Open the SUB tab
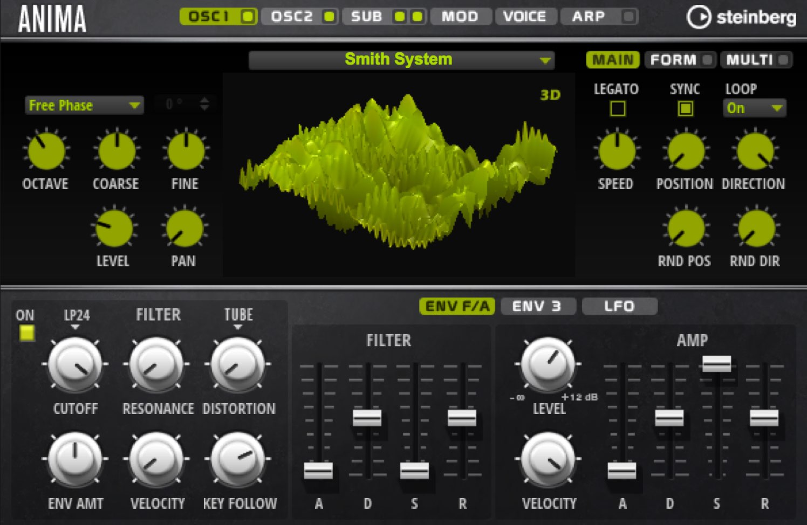 pyautogui.click(x=385, y=17)
